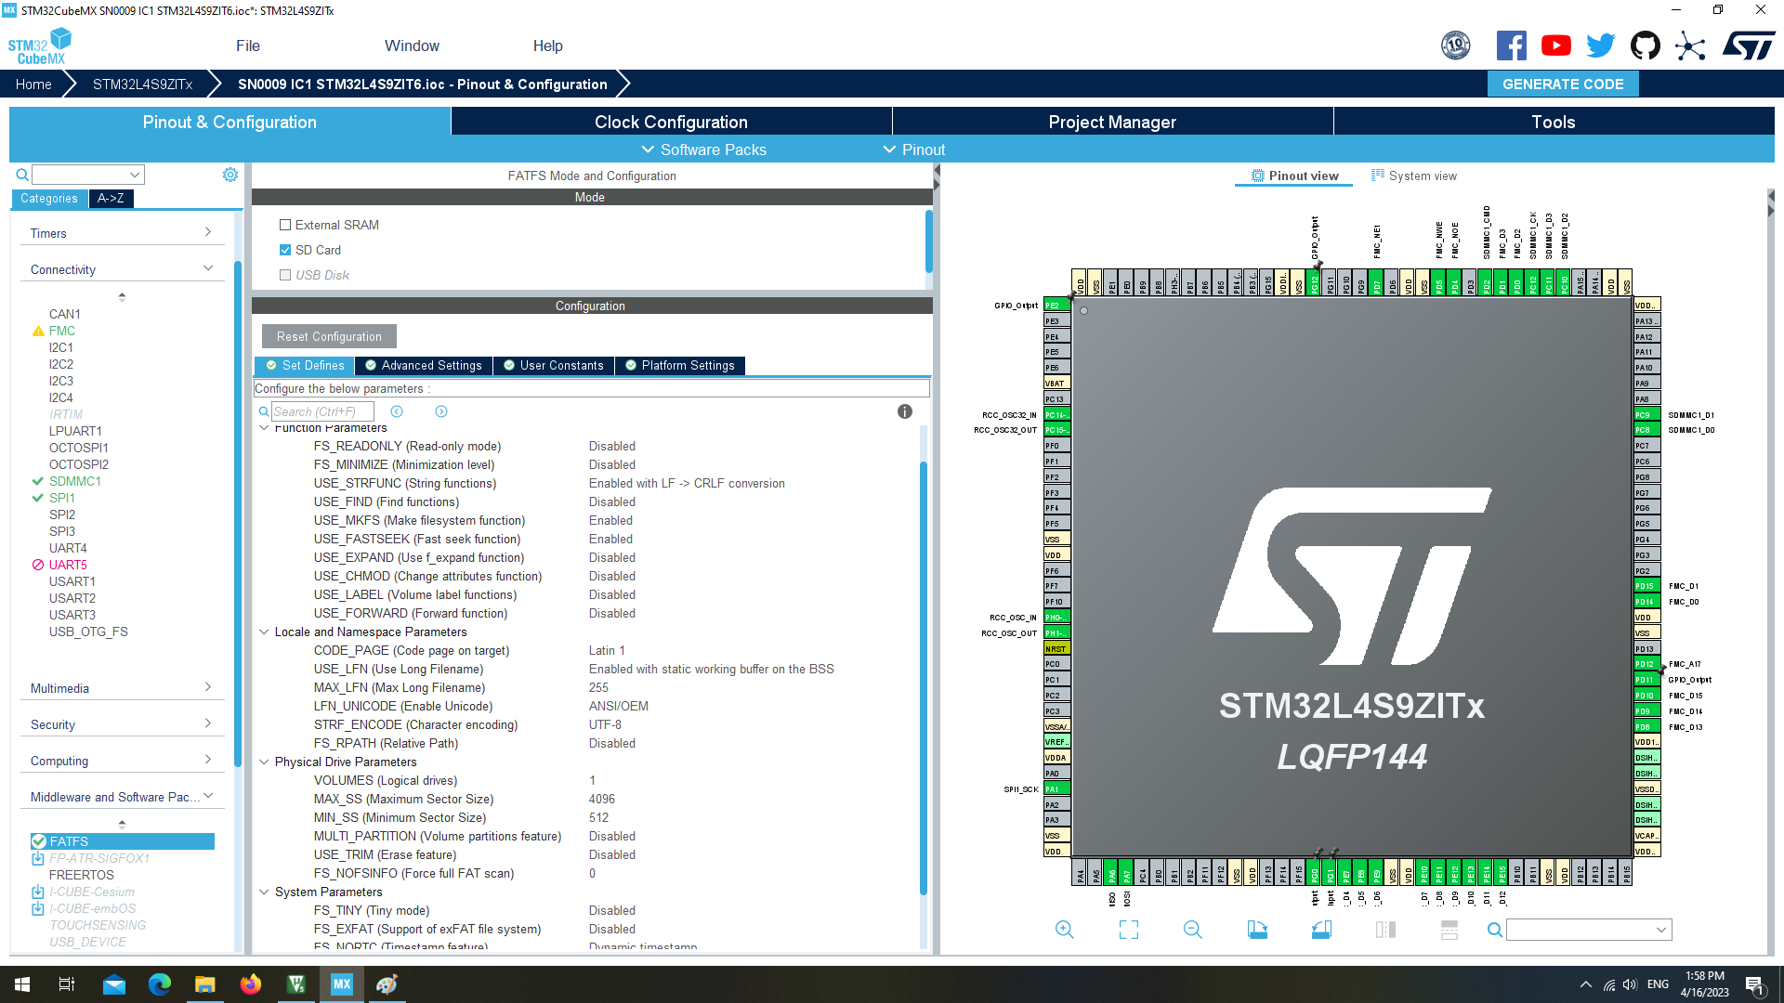Screen dimensions: 1784x1003
Task: Type in the parameter Search field
Action: (322, 411)
